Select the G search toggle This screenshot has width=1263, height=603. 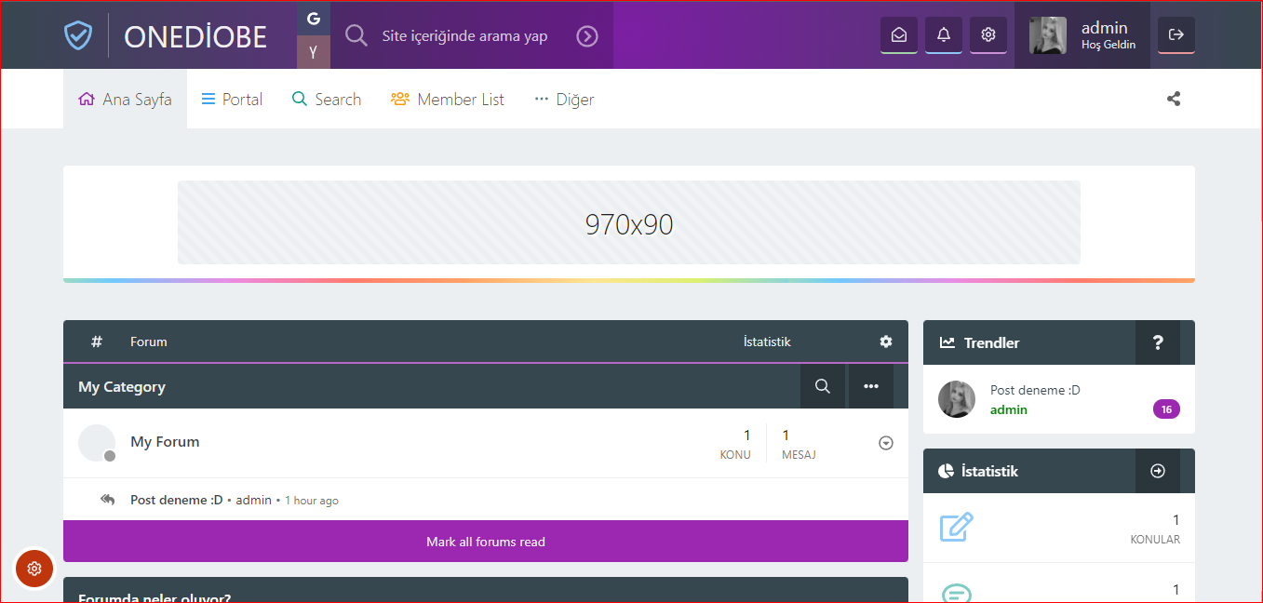click(x=313, y=19)
